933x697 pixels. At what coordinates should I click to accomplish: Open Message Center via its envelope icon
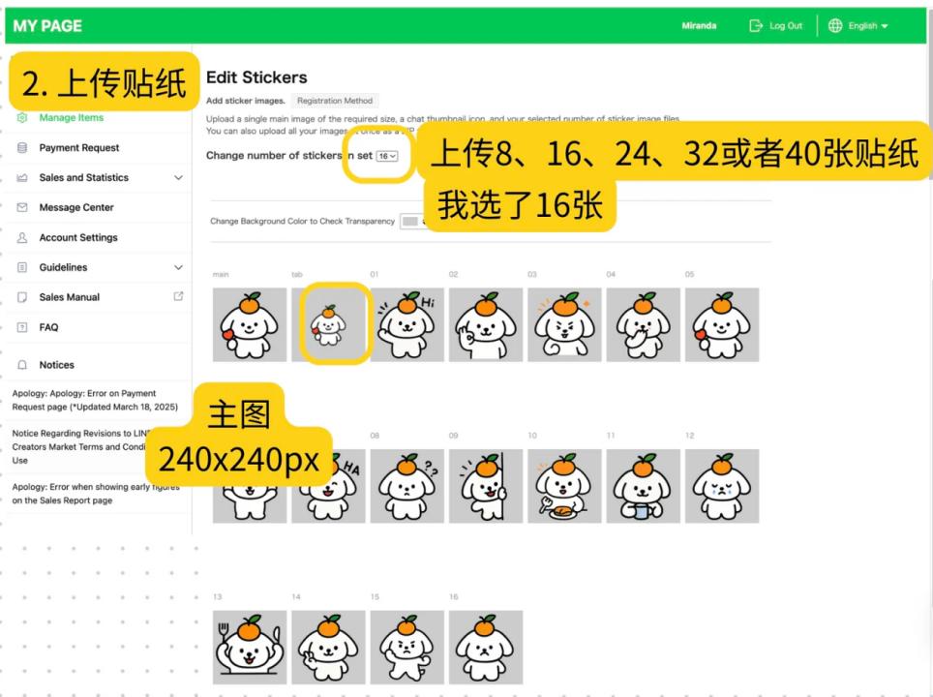click(x=21, y=207)
